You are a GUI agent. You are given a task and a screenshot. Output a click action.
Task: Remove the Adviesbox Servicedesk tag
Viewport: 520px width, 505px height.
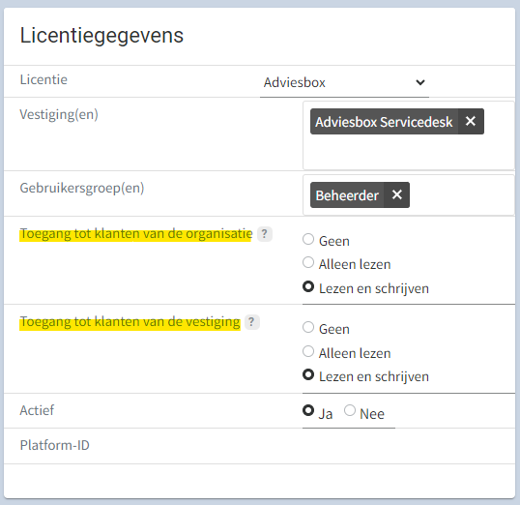[471, 121]
